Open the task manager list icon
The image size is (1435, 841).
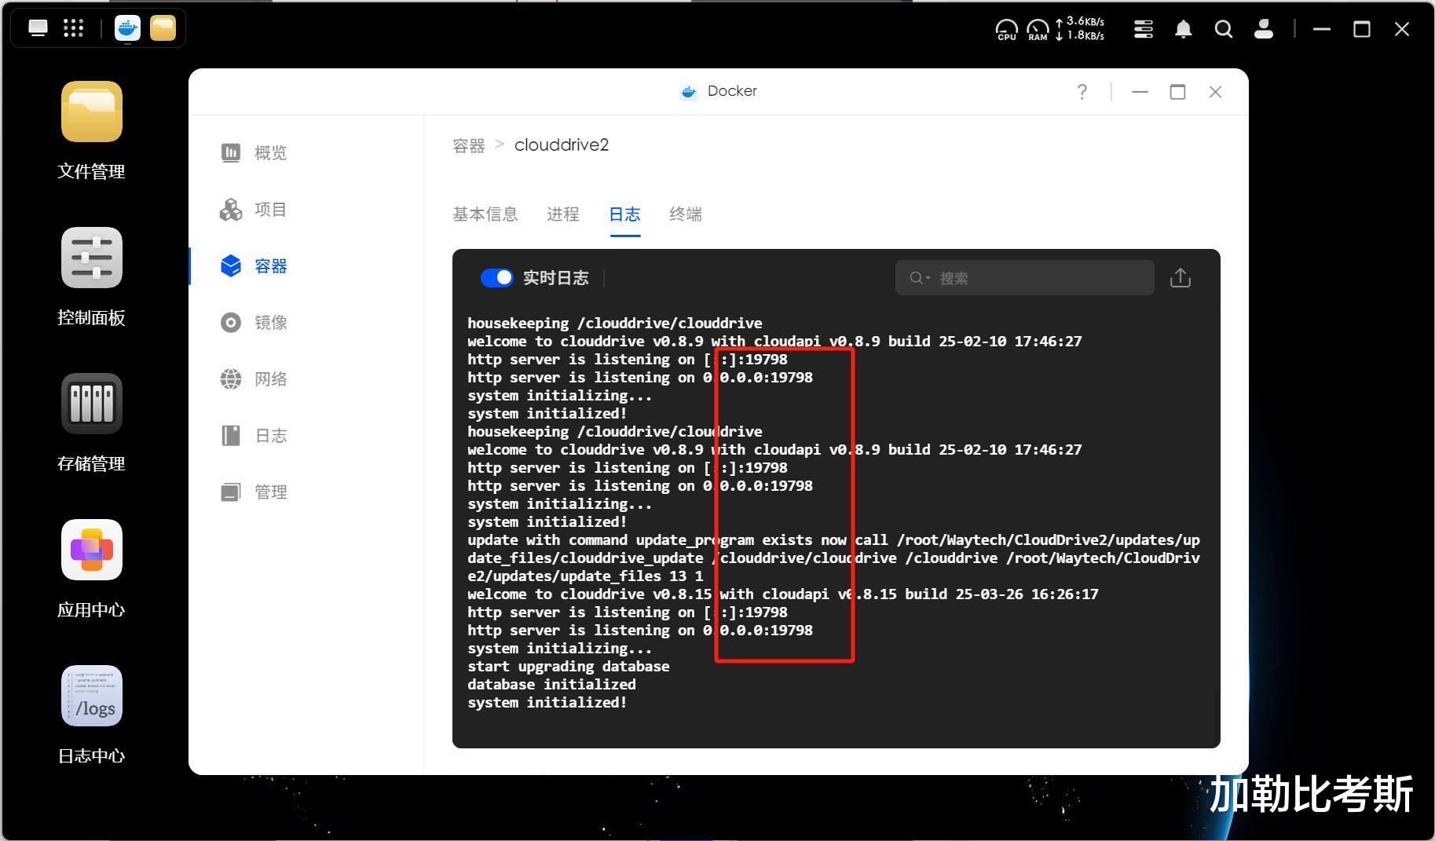coord(1144,29)
